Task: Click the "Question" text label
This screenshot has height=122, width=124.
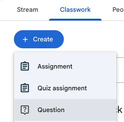Action: tap(51, 110)
